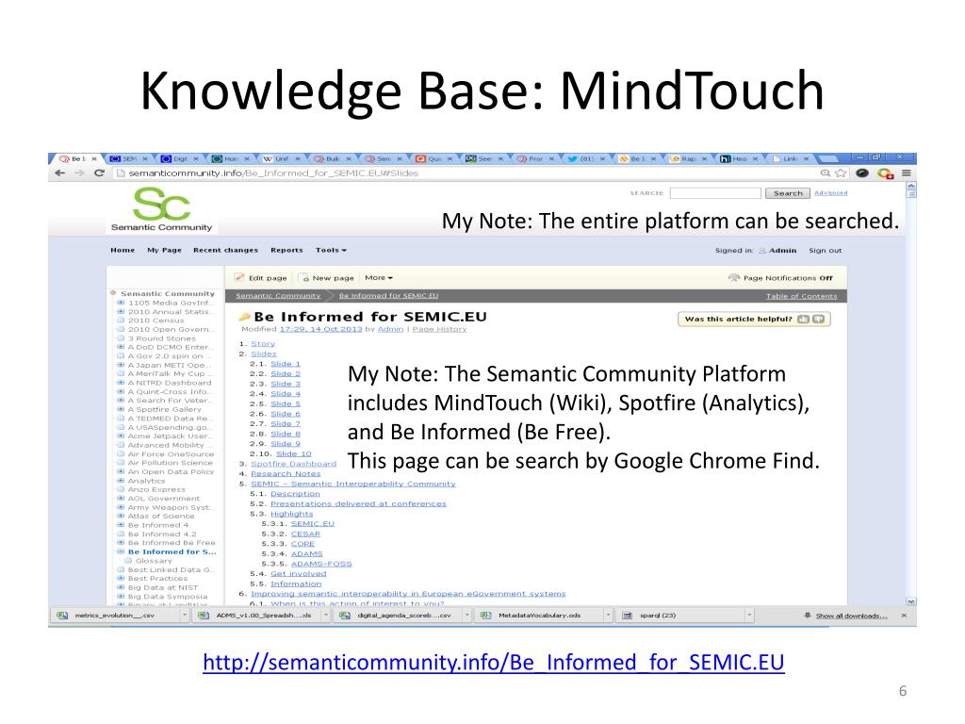Click the Spotfire Dashboard contents link

click(x=294, y=464)
